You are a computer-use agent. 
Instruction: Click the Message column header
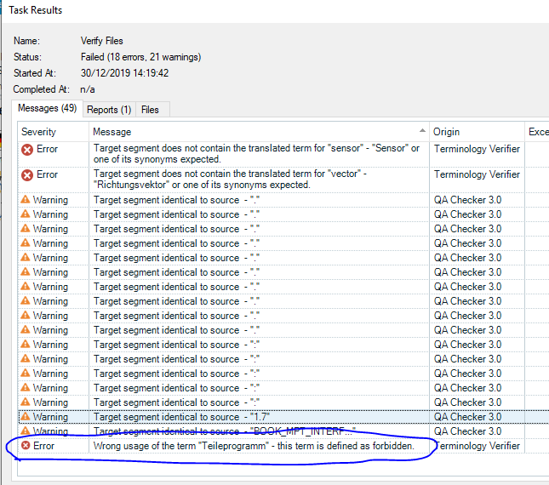coord(259,132)
